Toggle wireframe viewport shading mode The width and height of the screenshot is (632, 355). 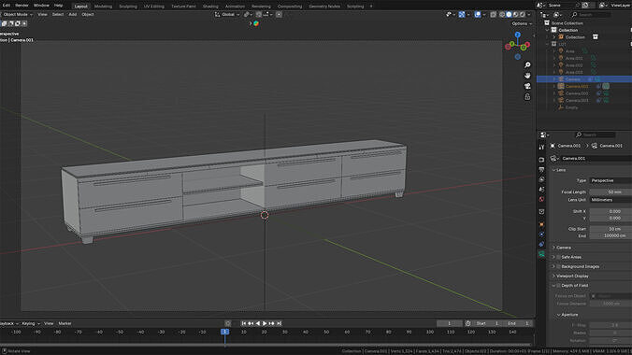coord(502,15)
